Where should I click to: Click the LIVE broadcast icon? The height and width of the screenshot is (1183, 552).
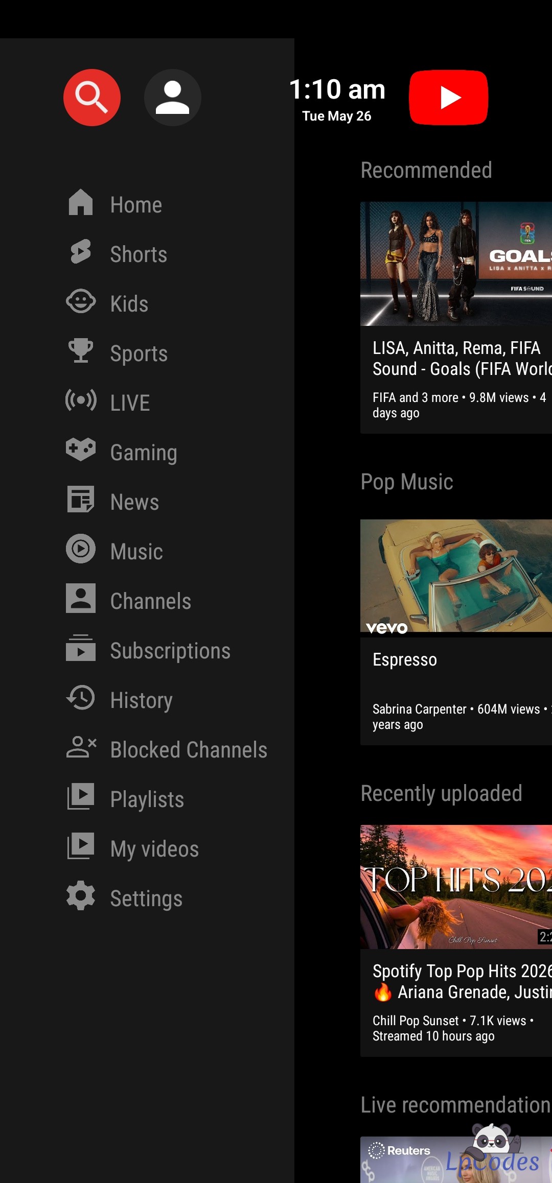pos(81,400)
